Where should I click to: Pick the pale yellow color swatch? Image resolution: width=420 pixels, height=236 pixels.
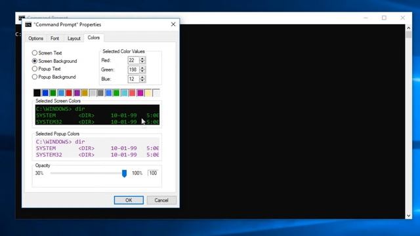(x=148, y=93)
